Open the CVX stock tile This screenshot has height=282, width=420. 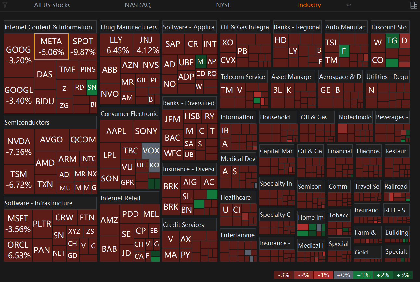228,60
